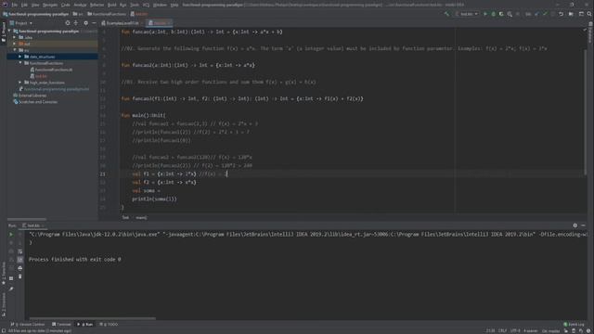Open the Event Log button
The height and width of the screenshot is (334, 594).
575,325
